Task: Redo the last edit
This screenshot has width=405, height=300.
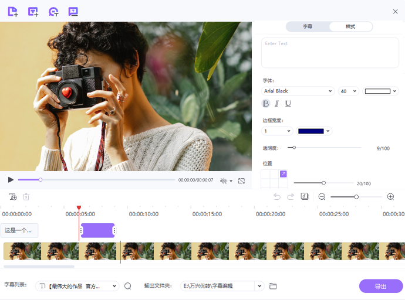Action: coord(291,197)
